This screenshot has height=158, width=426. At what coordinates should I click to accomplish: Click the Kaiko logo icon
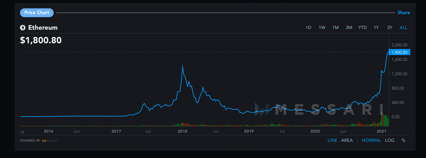(x=44, y=141)
